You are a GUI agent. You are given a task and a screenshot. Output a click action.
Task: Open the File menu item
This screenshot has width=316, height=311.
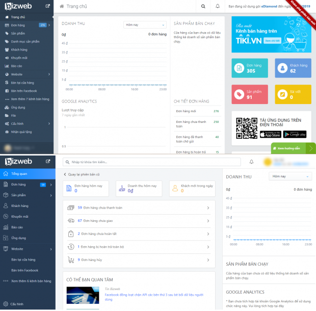[x=14, y=115]
